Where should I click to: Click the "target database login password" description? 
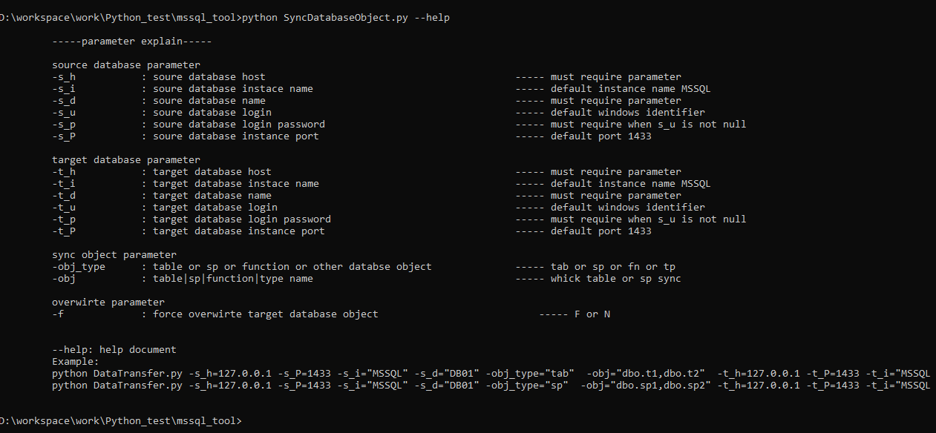[x=241, y=219]
